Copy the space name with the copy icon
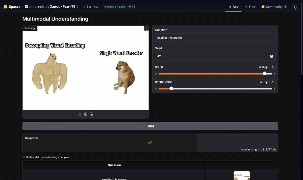The image size is (303, 180). coord(78,7)
